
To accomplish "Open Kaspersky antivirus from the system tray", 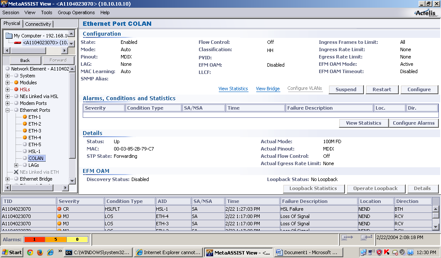I will click(x=386, y=252).
